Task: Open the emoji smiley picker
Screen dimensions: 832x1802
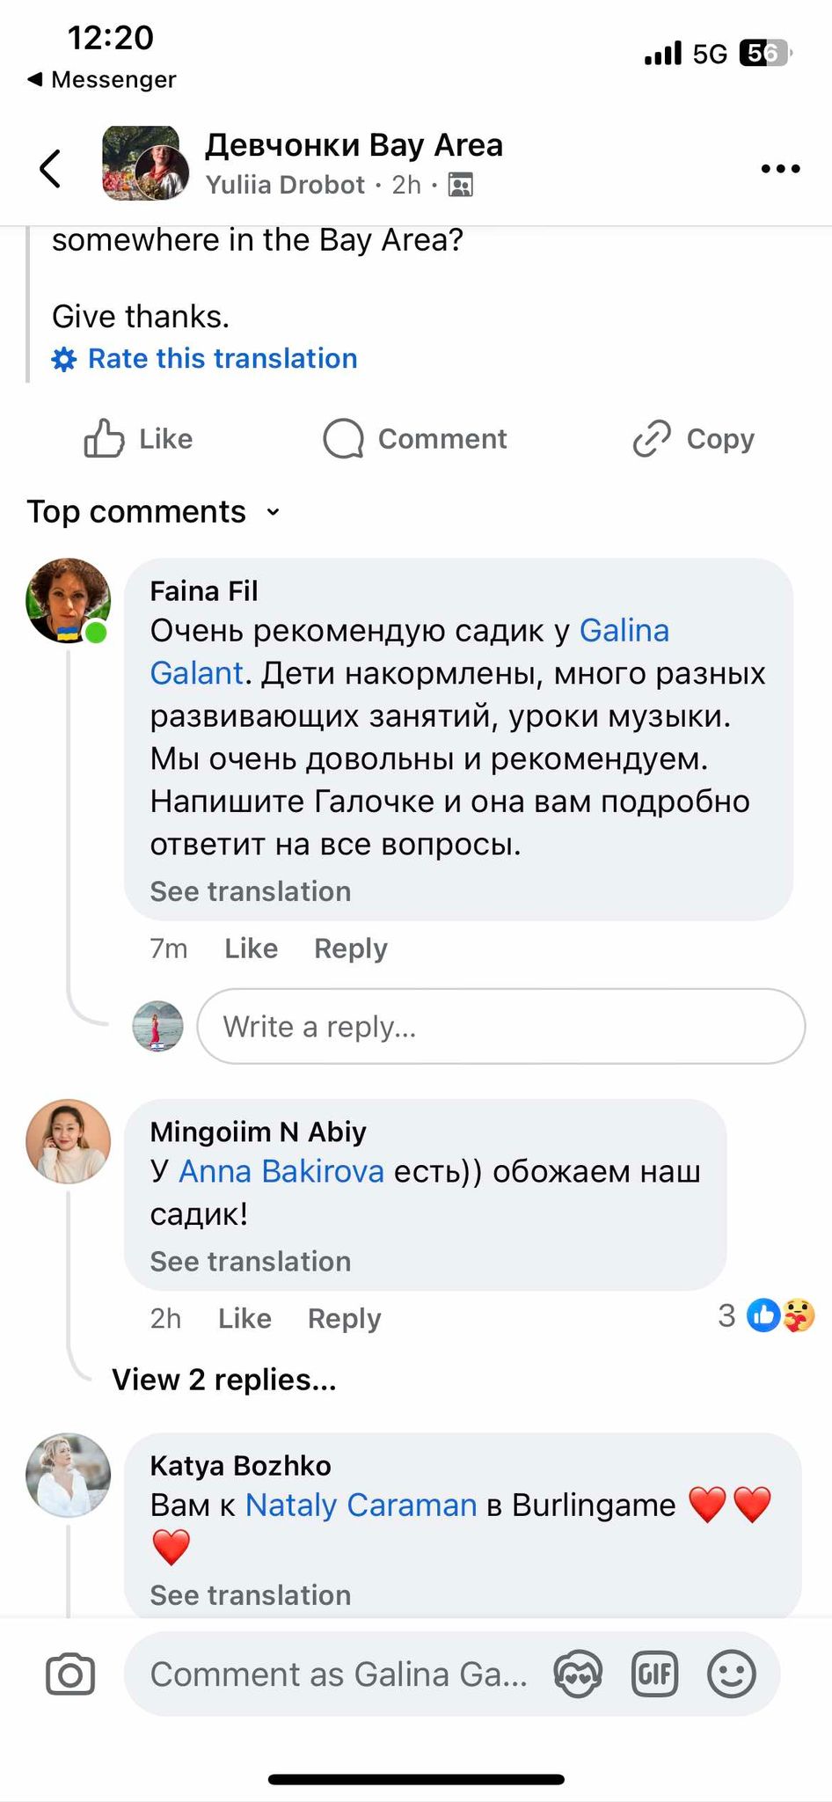Action: click(x=732, y=1674)
